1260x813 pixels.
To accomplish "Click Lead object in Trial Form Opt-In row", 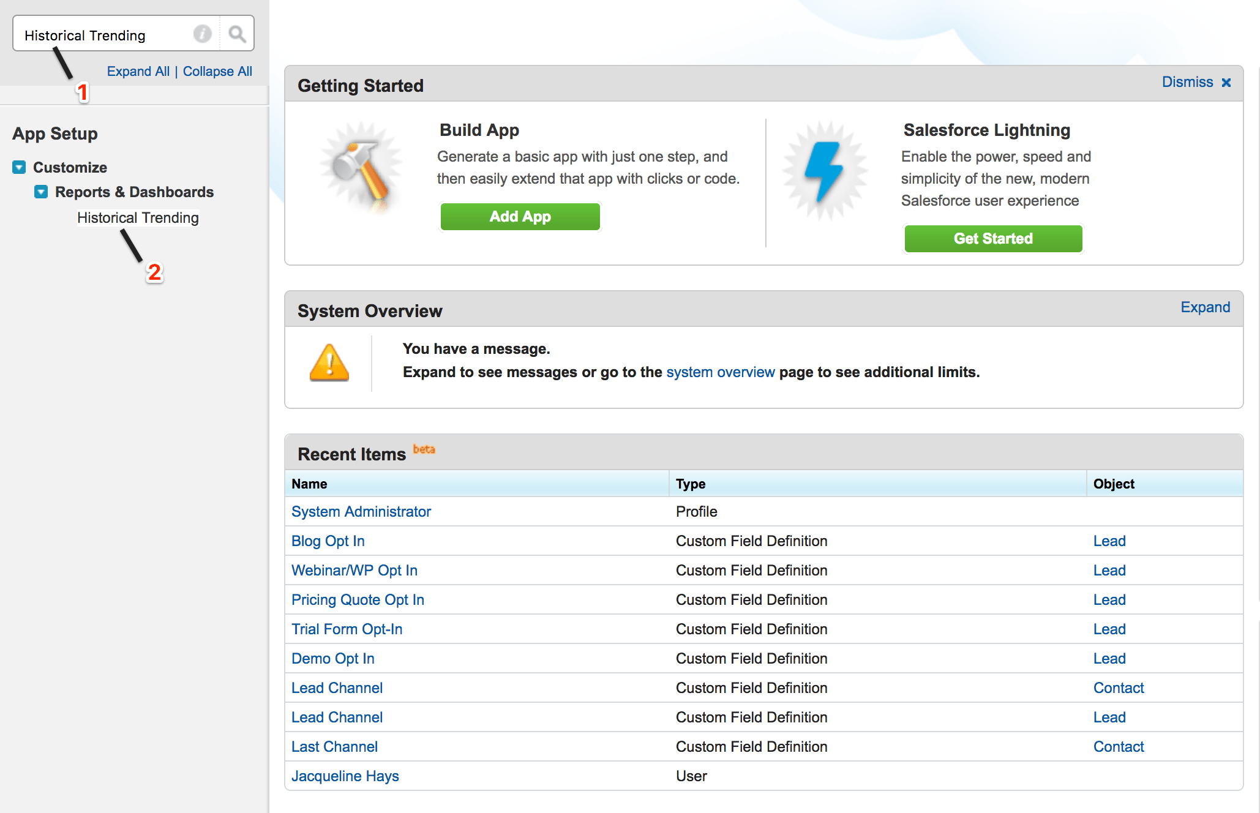I will tap(1109, 629).
